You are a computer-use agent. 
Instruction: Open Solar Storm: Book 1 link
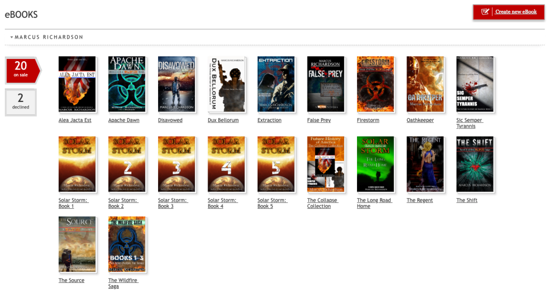[74, 203]
